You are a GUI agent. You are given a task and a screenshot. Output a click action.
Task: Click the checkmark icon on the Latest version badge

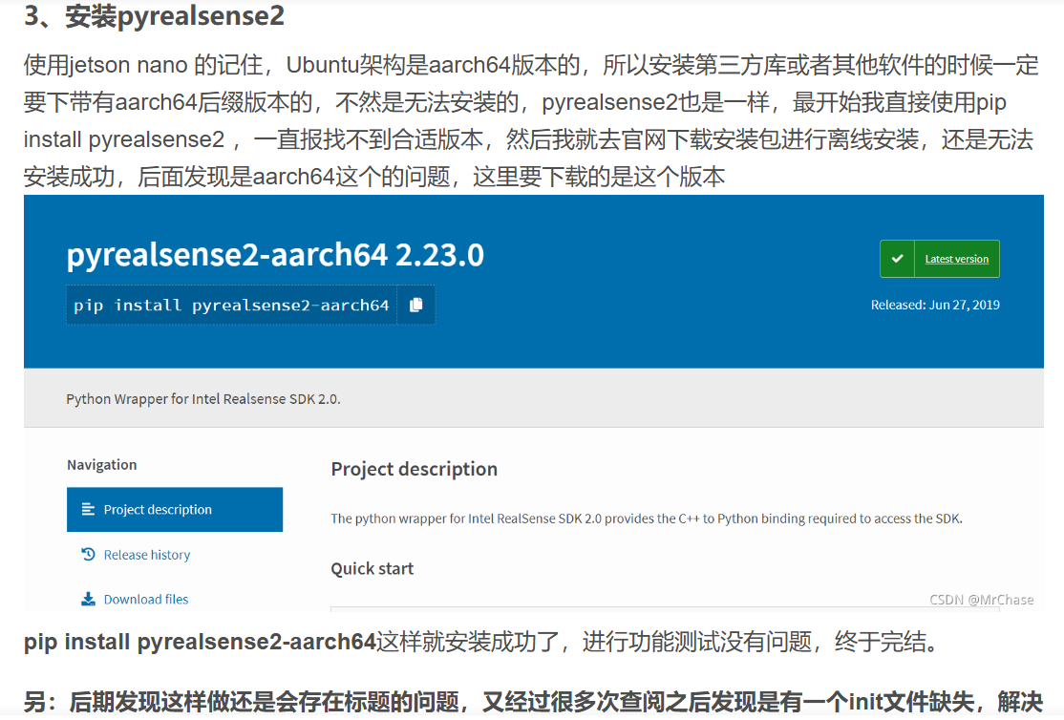click(896, 258)
